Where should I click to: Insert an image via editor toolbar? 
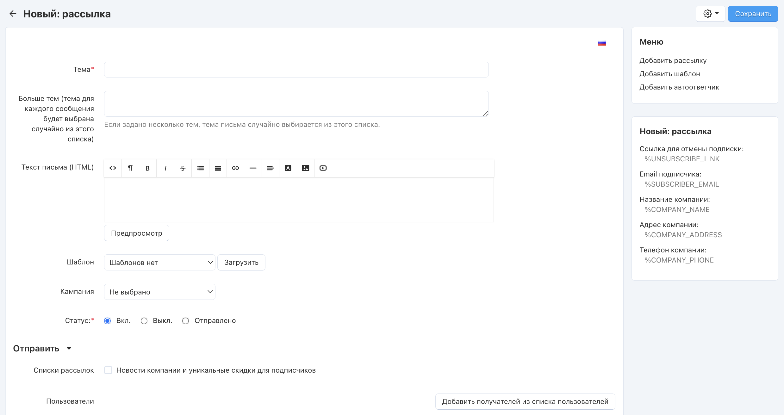click(305, 168)
